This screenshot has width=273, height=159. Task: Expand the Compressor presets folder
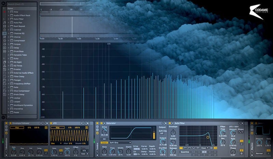[x=8, y=41]
